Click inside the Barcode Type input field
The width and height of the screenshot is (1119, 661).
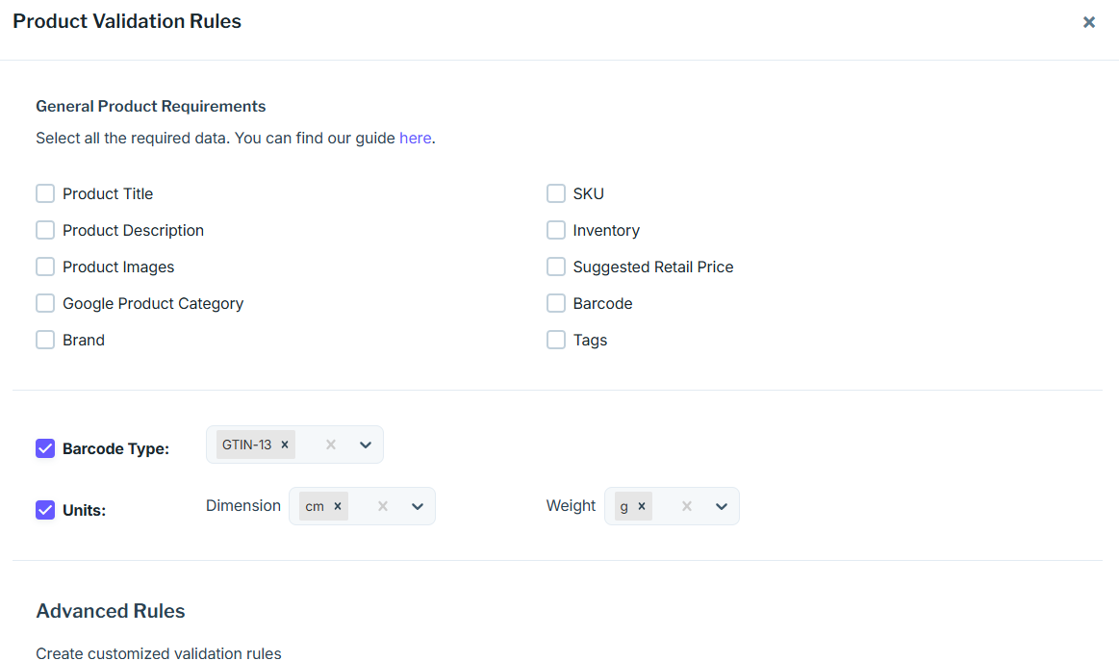point(308,445)
